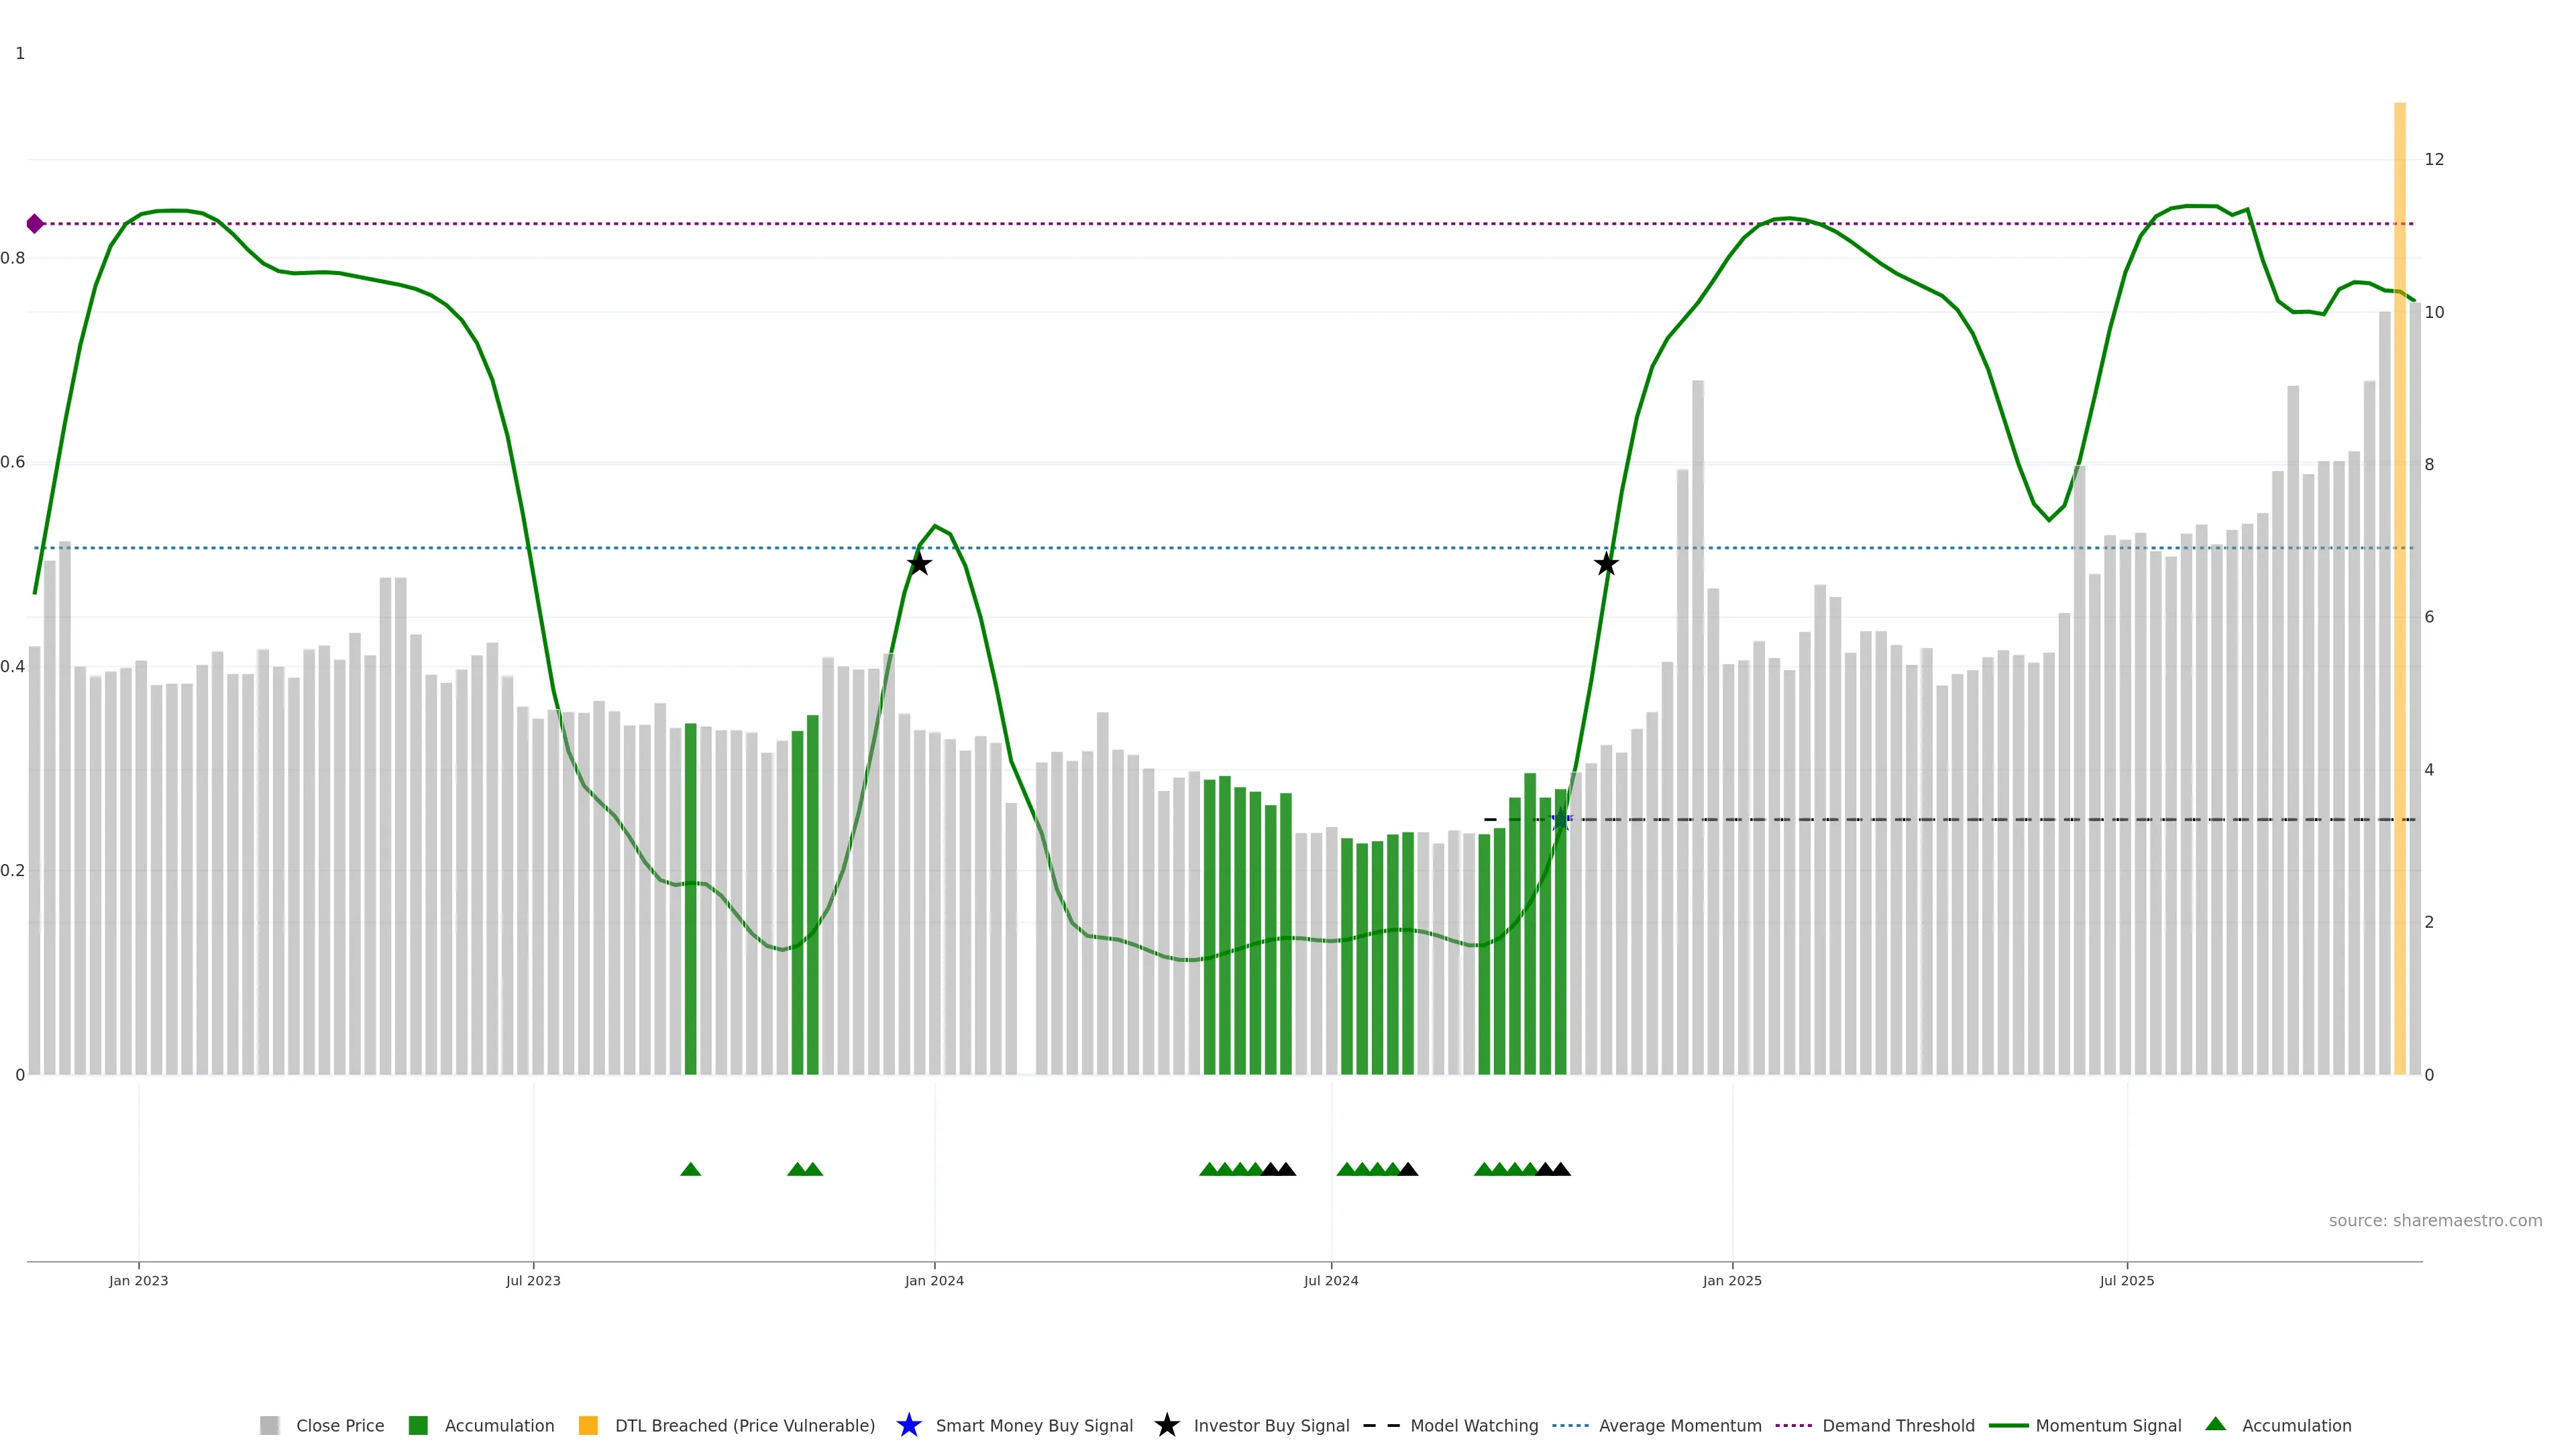Image resolution: width=2576 pixels, height=1449 pixels.
Task: Click the black star near Jan 2024
Action: click(x=919, y=564)
